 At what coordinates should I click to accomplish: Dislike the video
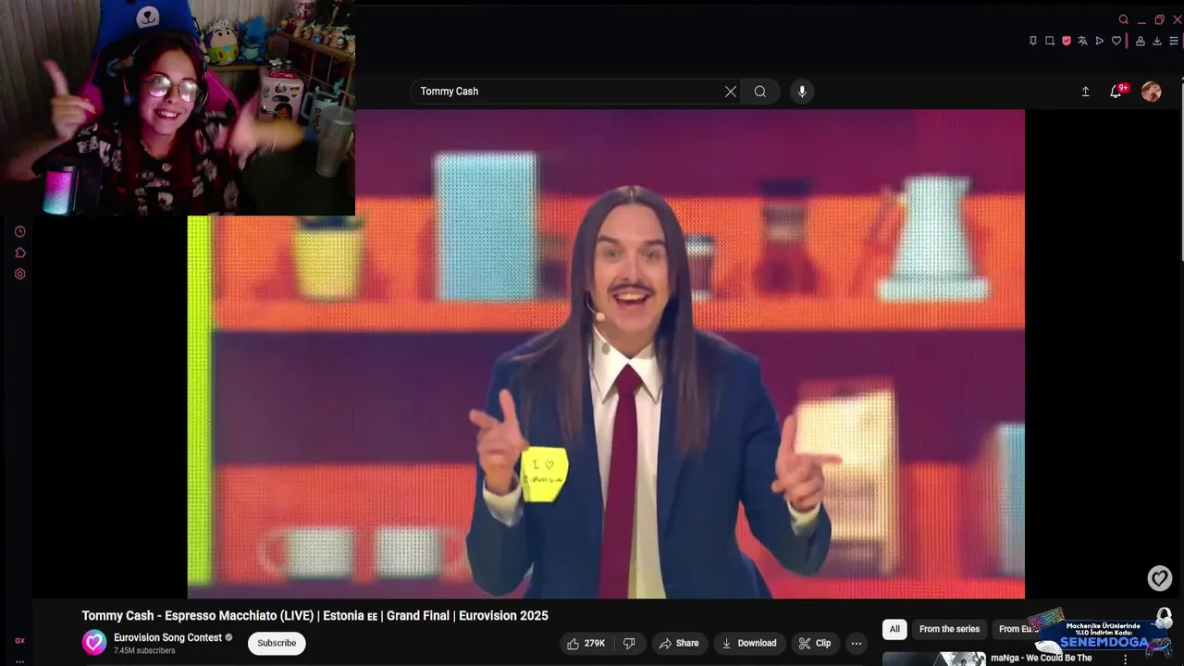click(629, 643)
